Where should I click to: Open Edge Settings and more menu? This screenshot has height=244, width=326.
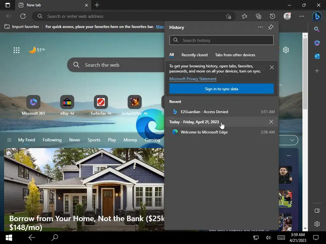[302, 16]
